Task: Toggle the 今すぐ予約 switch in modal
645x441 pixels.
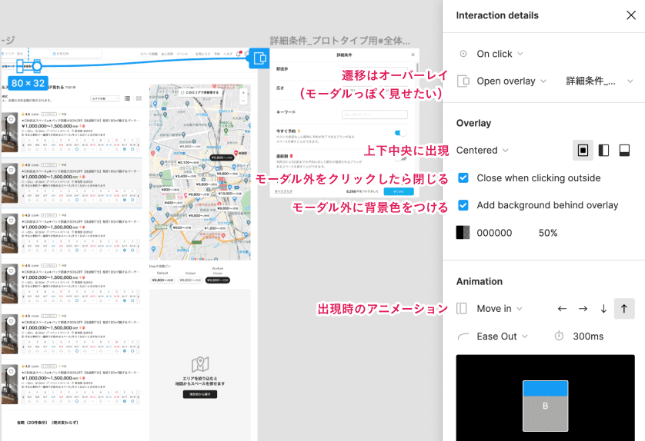Action: click(x=399, y=133)
